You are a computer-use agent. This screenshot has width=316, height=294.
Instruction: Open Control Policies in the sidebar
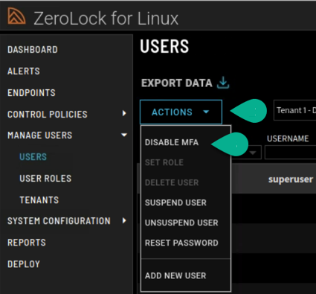click(x=48, y=115)
